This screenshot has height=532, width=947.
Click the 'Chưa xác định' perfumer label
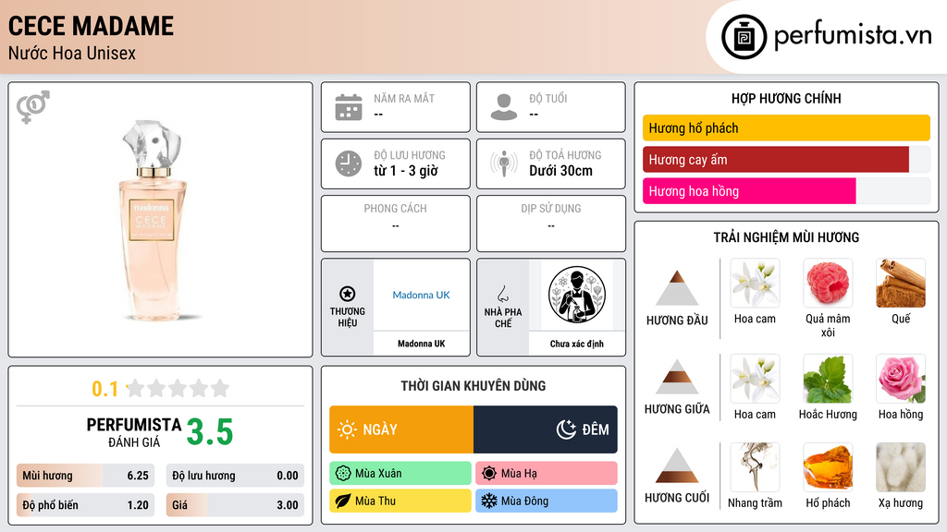pyautogui.click(x=577, y=344)
